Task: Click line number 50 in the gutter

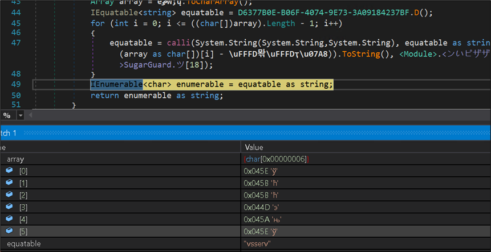Action: click(15, 95)
